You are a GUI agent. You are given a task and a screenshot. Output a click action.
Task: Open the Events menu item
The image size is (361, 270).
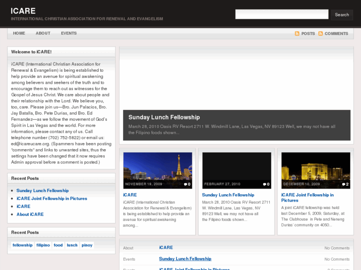(69, 33)
